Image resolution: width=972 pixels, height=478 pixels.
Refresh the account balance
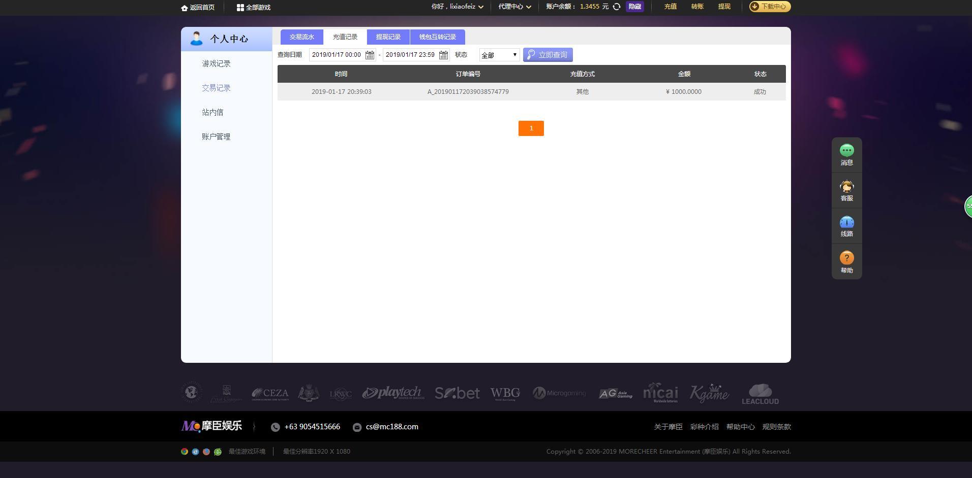pos(617,7)
